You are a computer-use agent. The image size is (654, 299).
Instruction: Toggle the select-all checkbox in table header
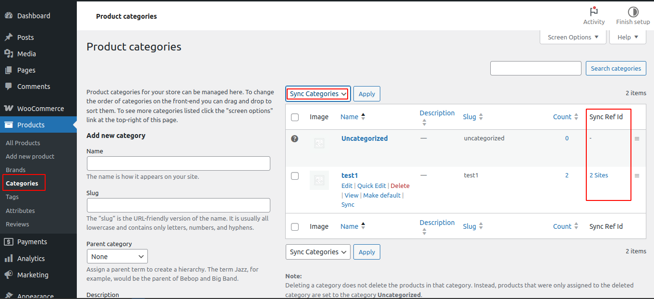pos(295,117)
